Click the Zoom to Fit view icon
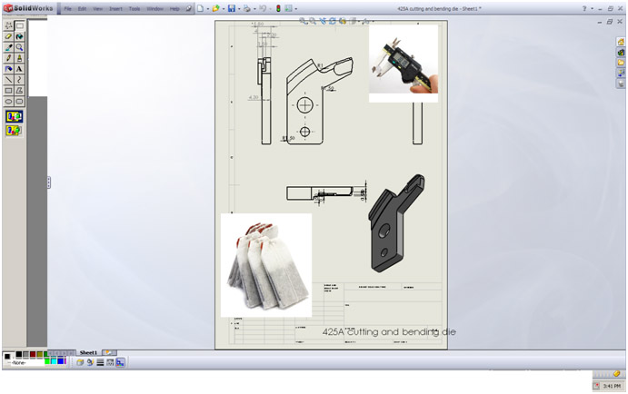 coord(303,21)
